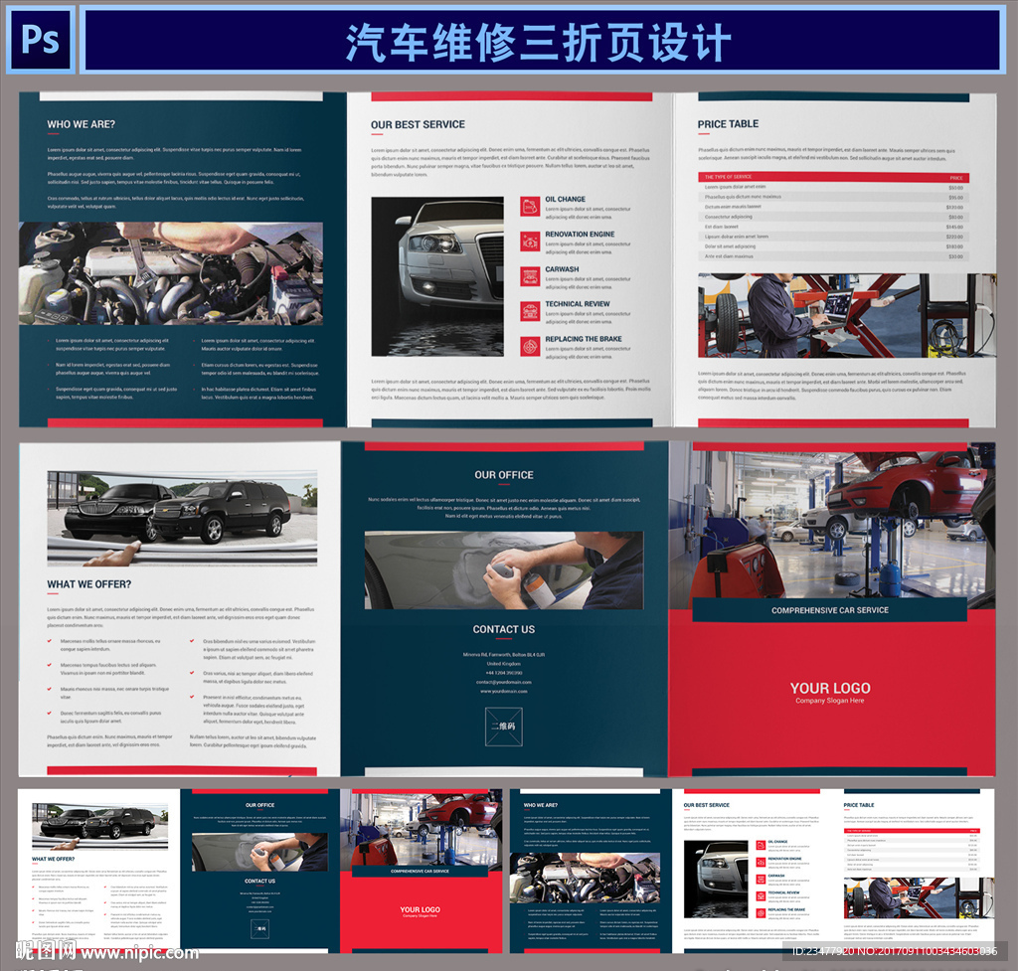Click the large WHO WE ARE? heading
1018x971 pixels.
click(x=81, y=124)
